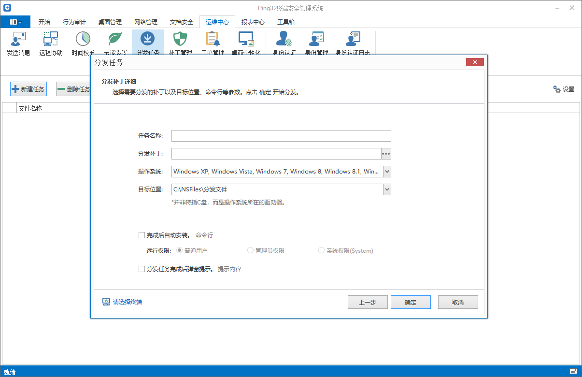Viewport: 582px width, 377px height.
Task: Close the 分发任务 dialog with red X
Action: [x=475, y=62]
